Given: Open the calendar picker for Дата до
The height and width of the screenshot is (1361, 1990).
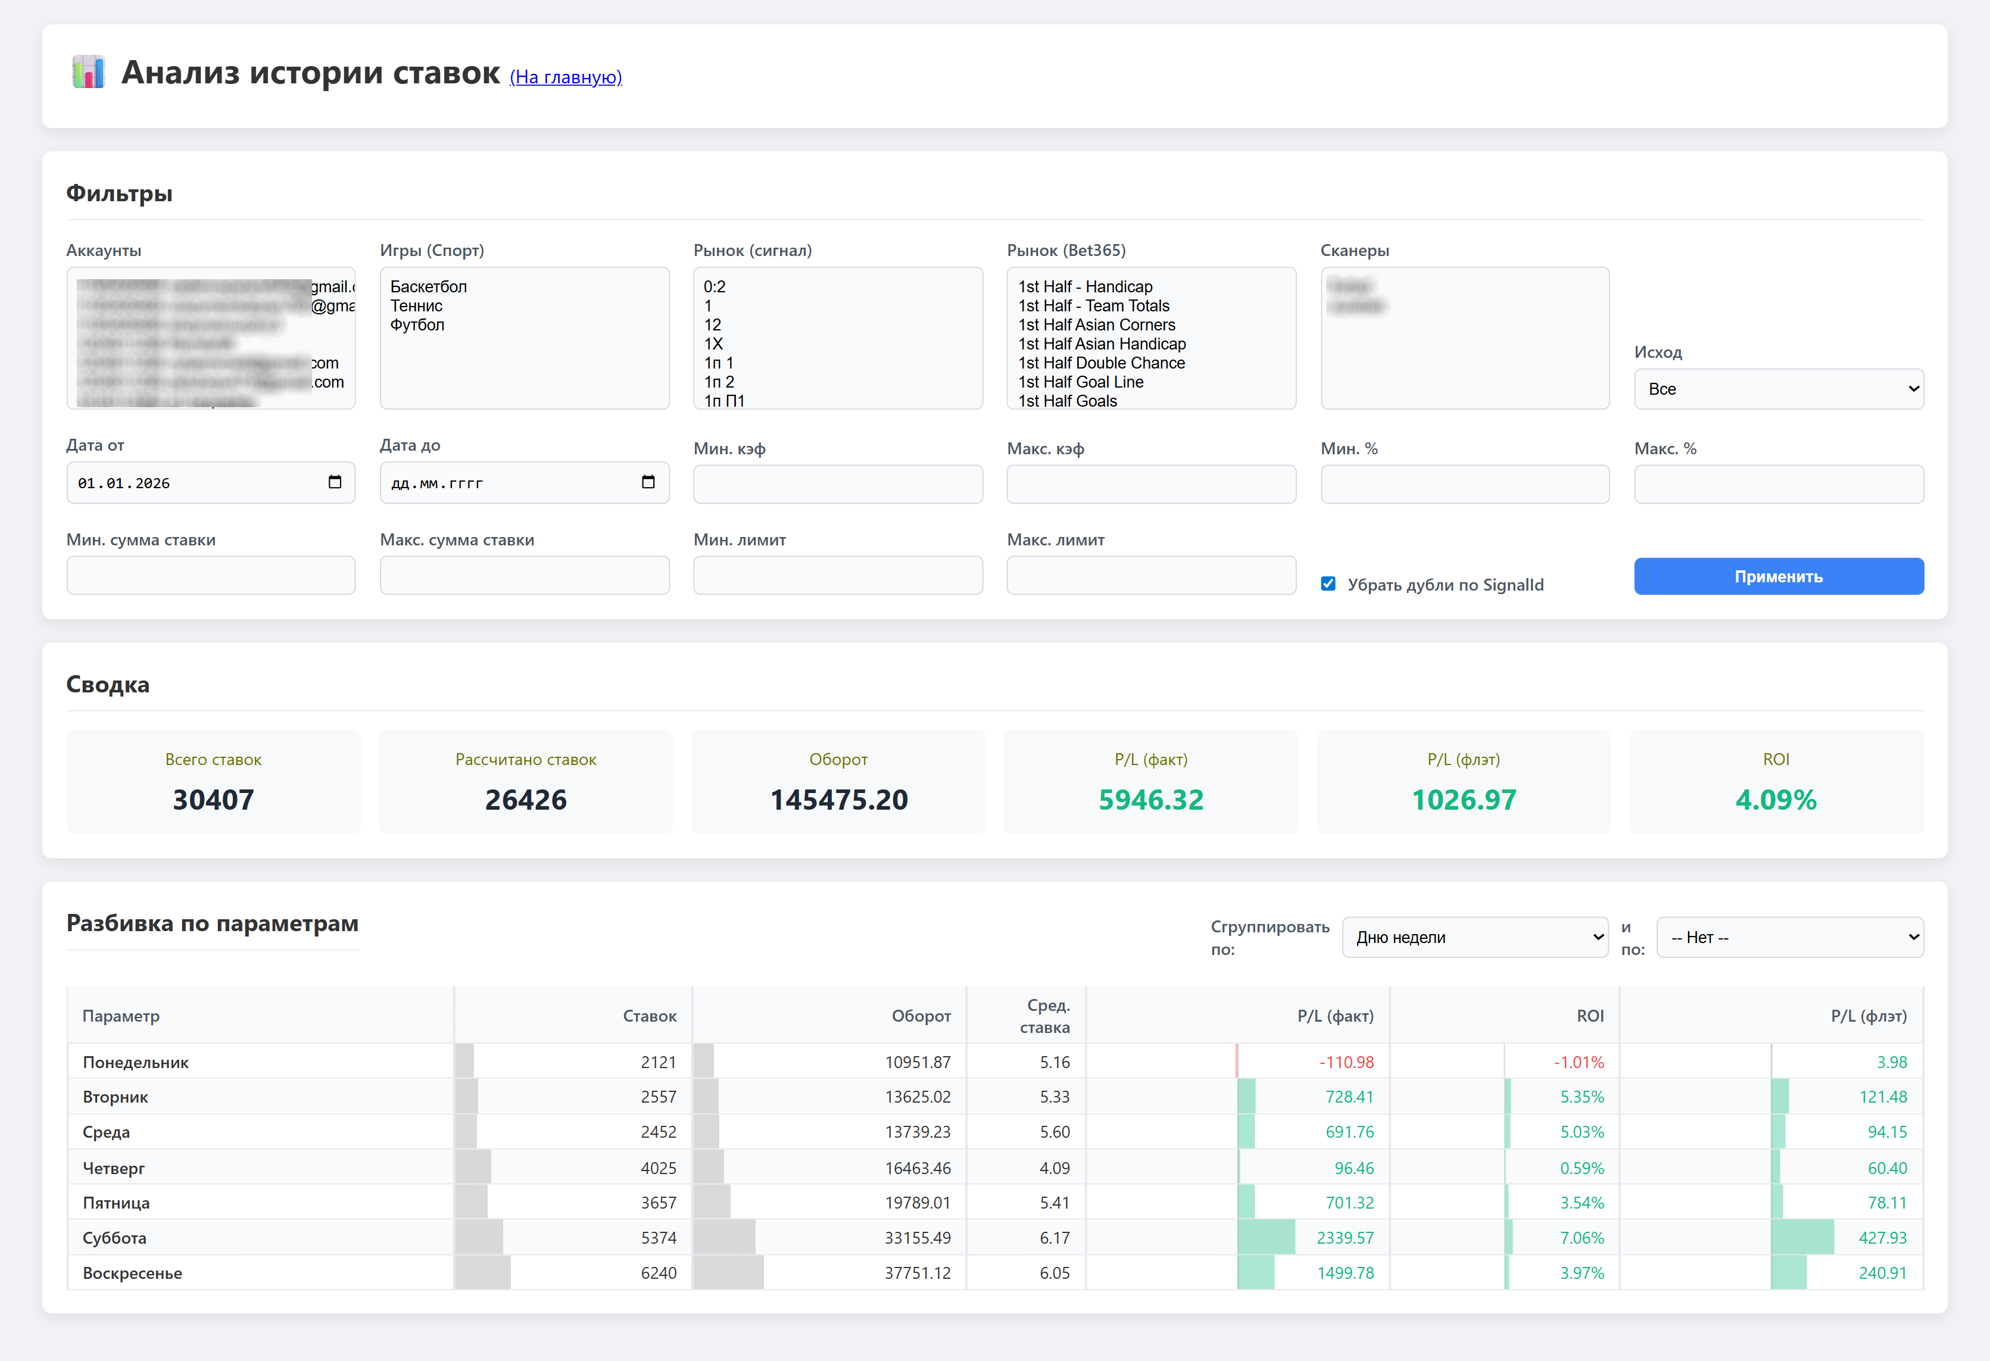Looking at the screenshot, I should point(648,482).
